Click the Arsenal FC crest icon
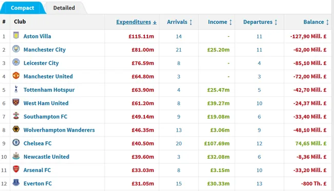This screenshot has width=334, height=191. [16, 169]
